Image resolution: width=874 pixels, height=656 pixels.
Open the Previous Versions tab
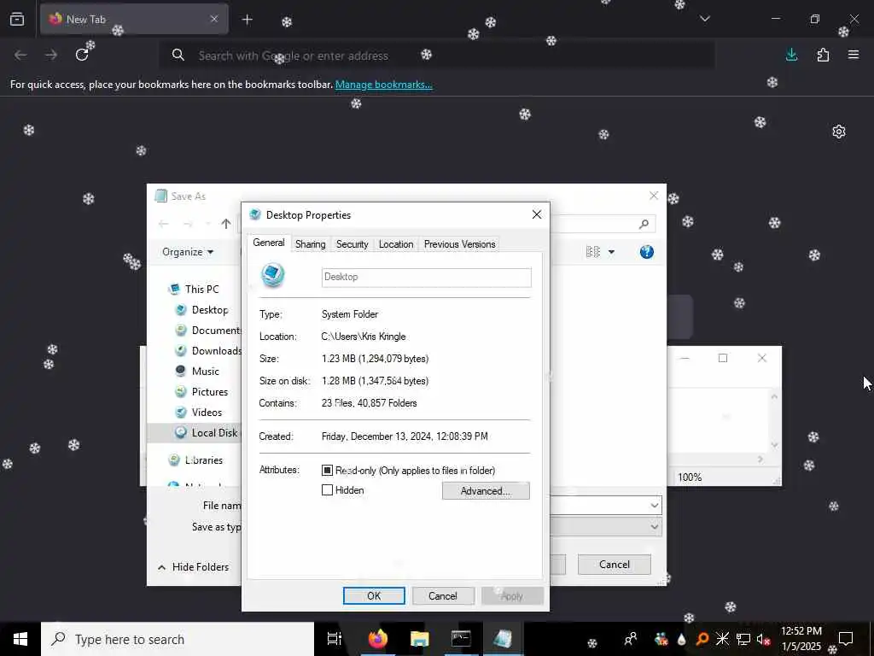coord(459,244)
